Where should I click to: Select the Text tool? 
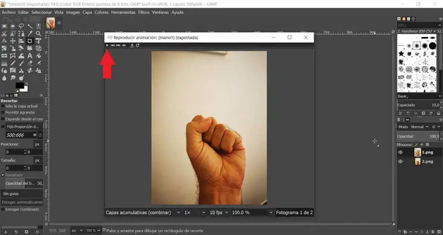pyautogui.click(x=30, y=56)
